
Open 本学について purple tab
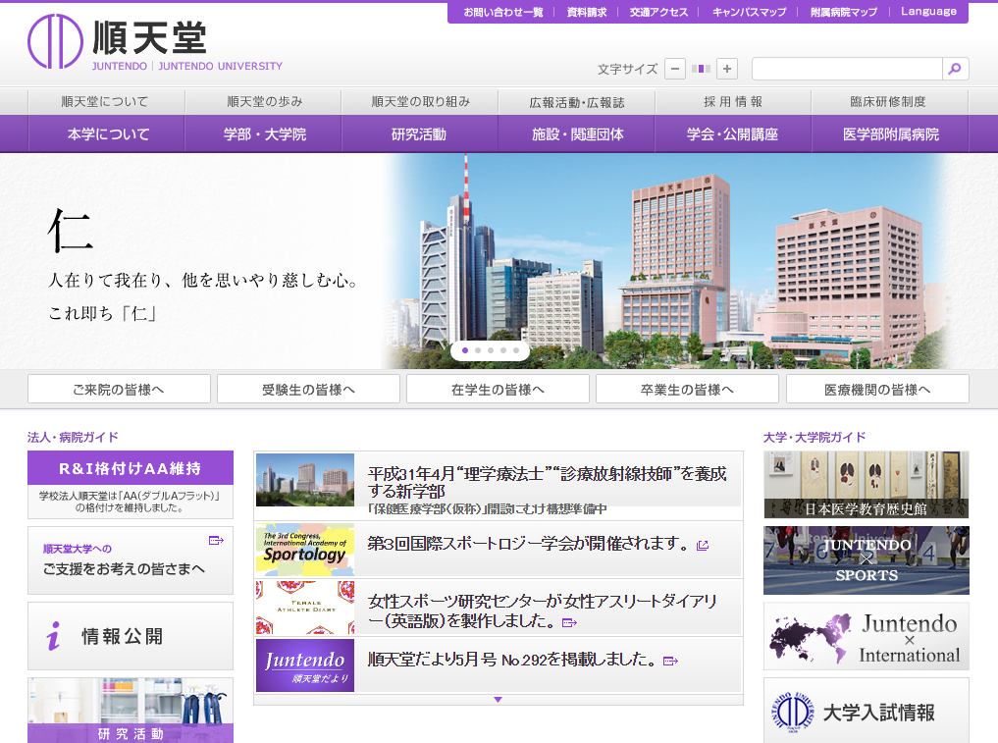tap(106, 134)
